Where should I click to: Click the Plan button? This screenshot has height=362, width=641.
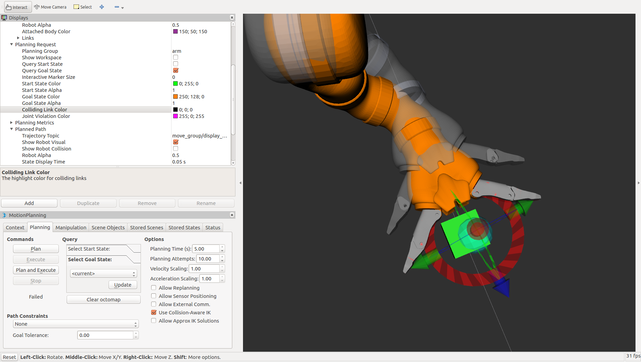tap(36, 249)
